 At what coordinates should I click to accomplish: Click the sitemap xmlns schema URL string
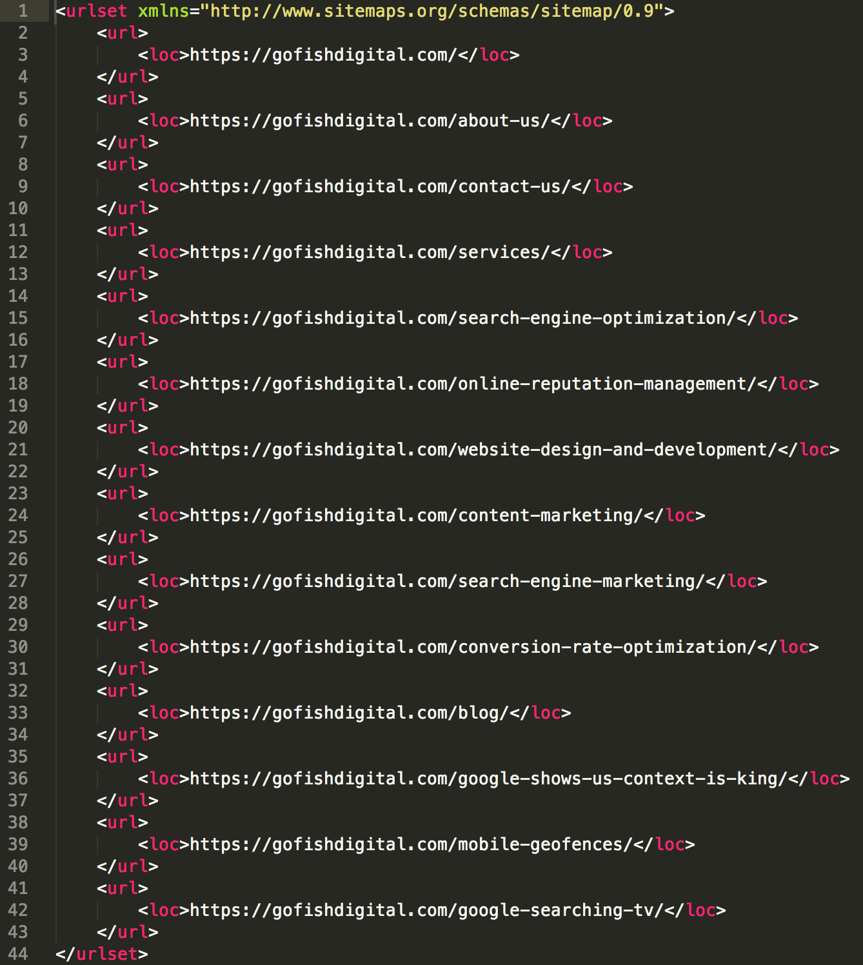pyautogui.click(x=432, y=11)
